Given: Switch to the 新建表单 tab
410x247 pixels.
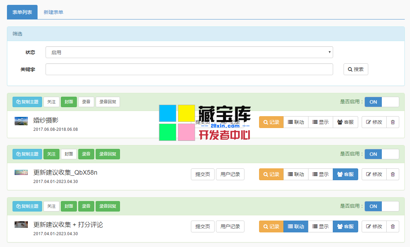Looking at the screenshot, I should [53, 12].
